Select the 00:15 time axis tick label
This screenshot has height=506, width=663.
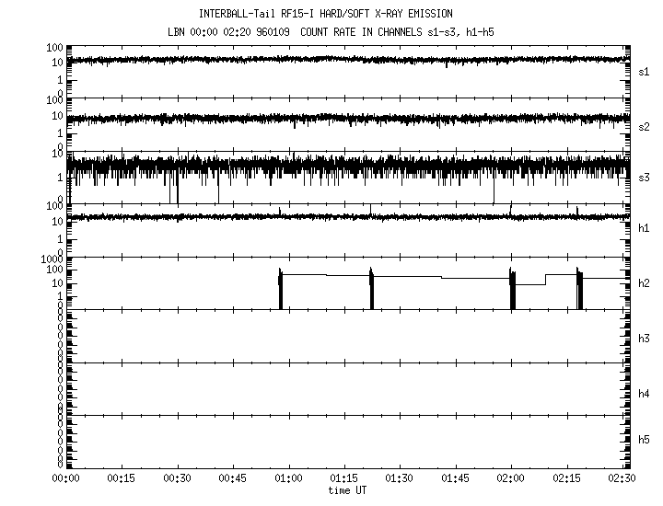click(x=121, y=479)
